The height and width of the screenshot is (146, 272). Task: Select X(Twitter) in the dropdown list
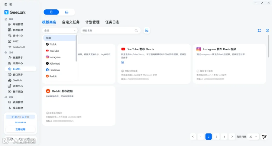(x=59, y=63)
